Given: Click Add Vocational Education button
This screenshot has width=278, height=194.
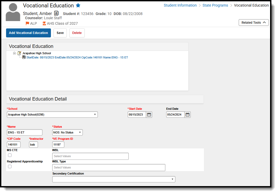Looking at the screenshot, I should point(28,33).
